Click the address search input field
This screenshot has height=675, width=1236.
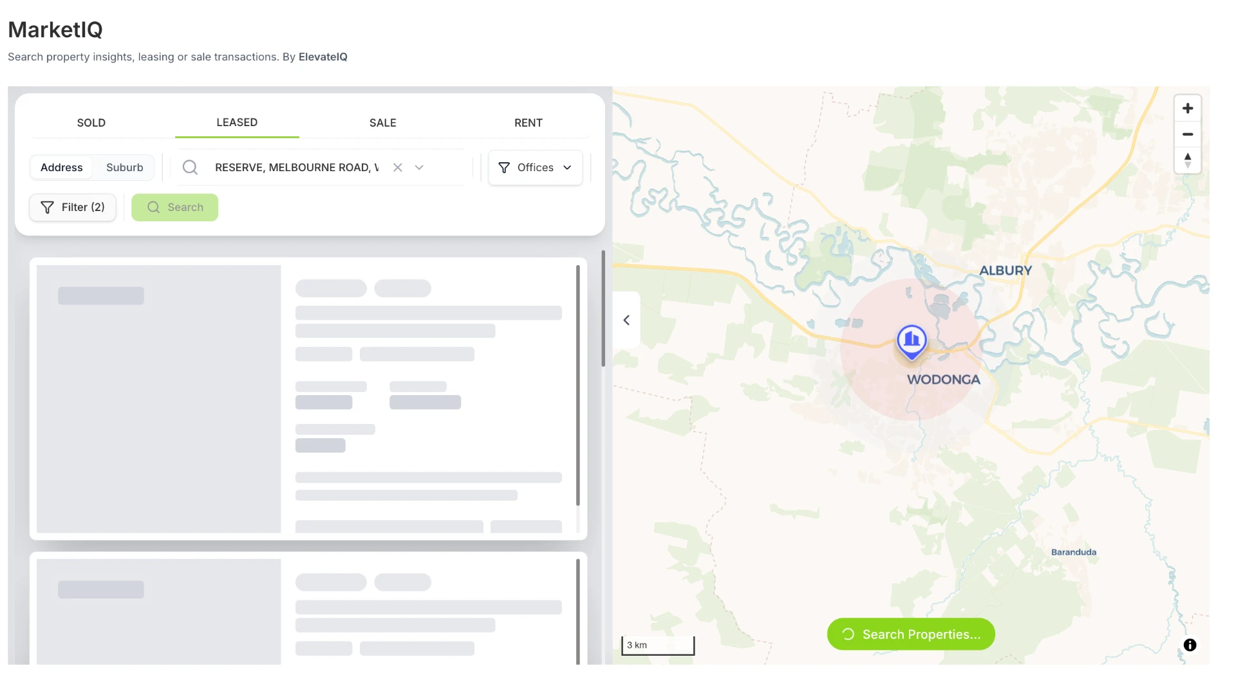tap(296, 167)
